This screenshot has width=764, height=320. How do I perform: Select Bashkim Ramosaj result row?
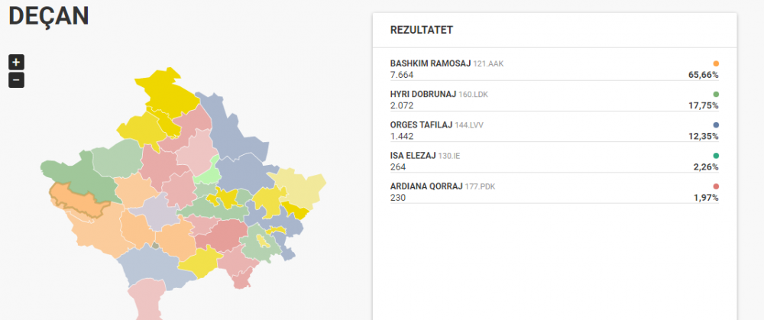[x=555, y=69]
